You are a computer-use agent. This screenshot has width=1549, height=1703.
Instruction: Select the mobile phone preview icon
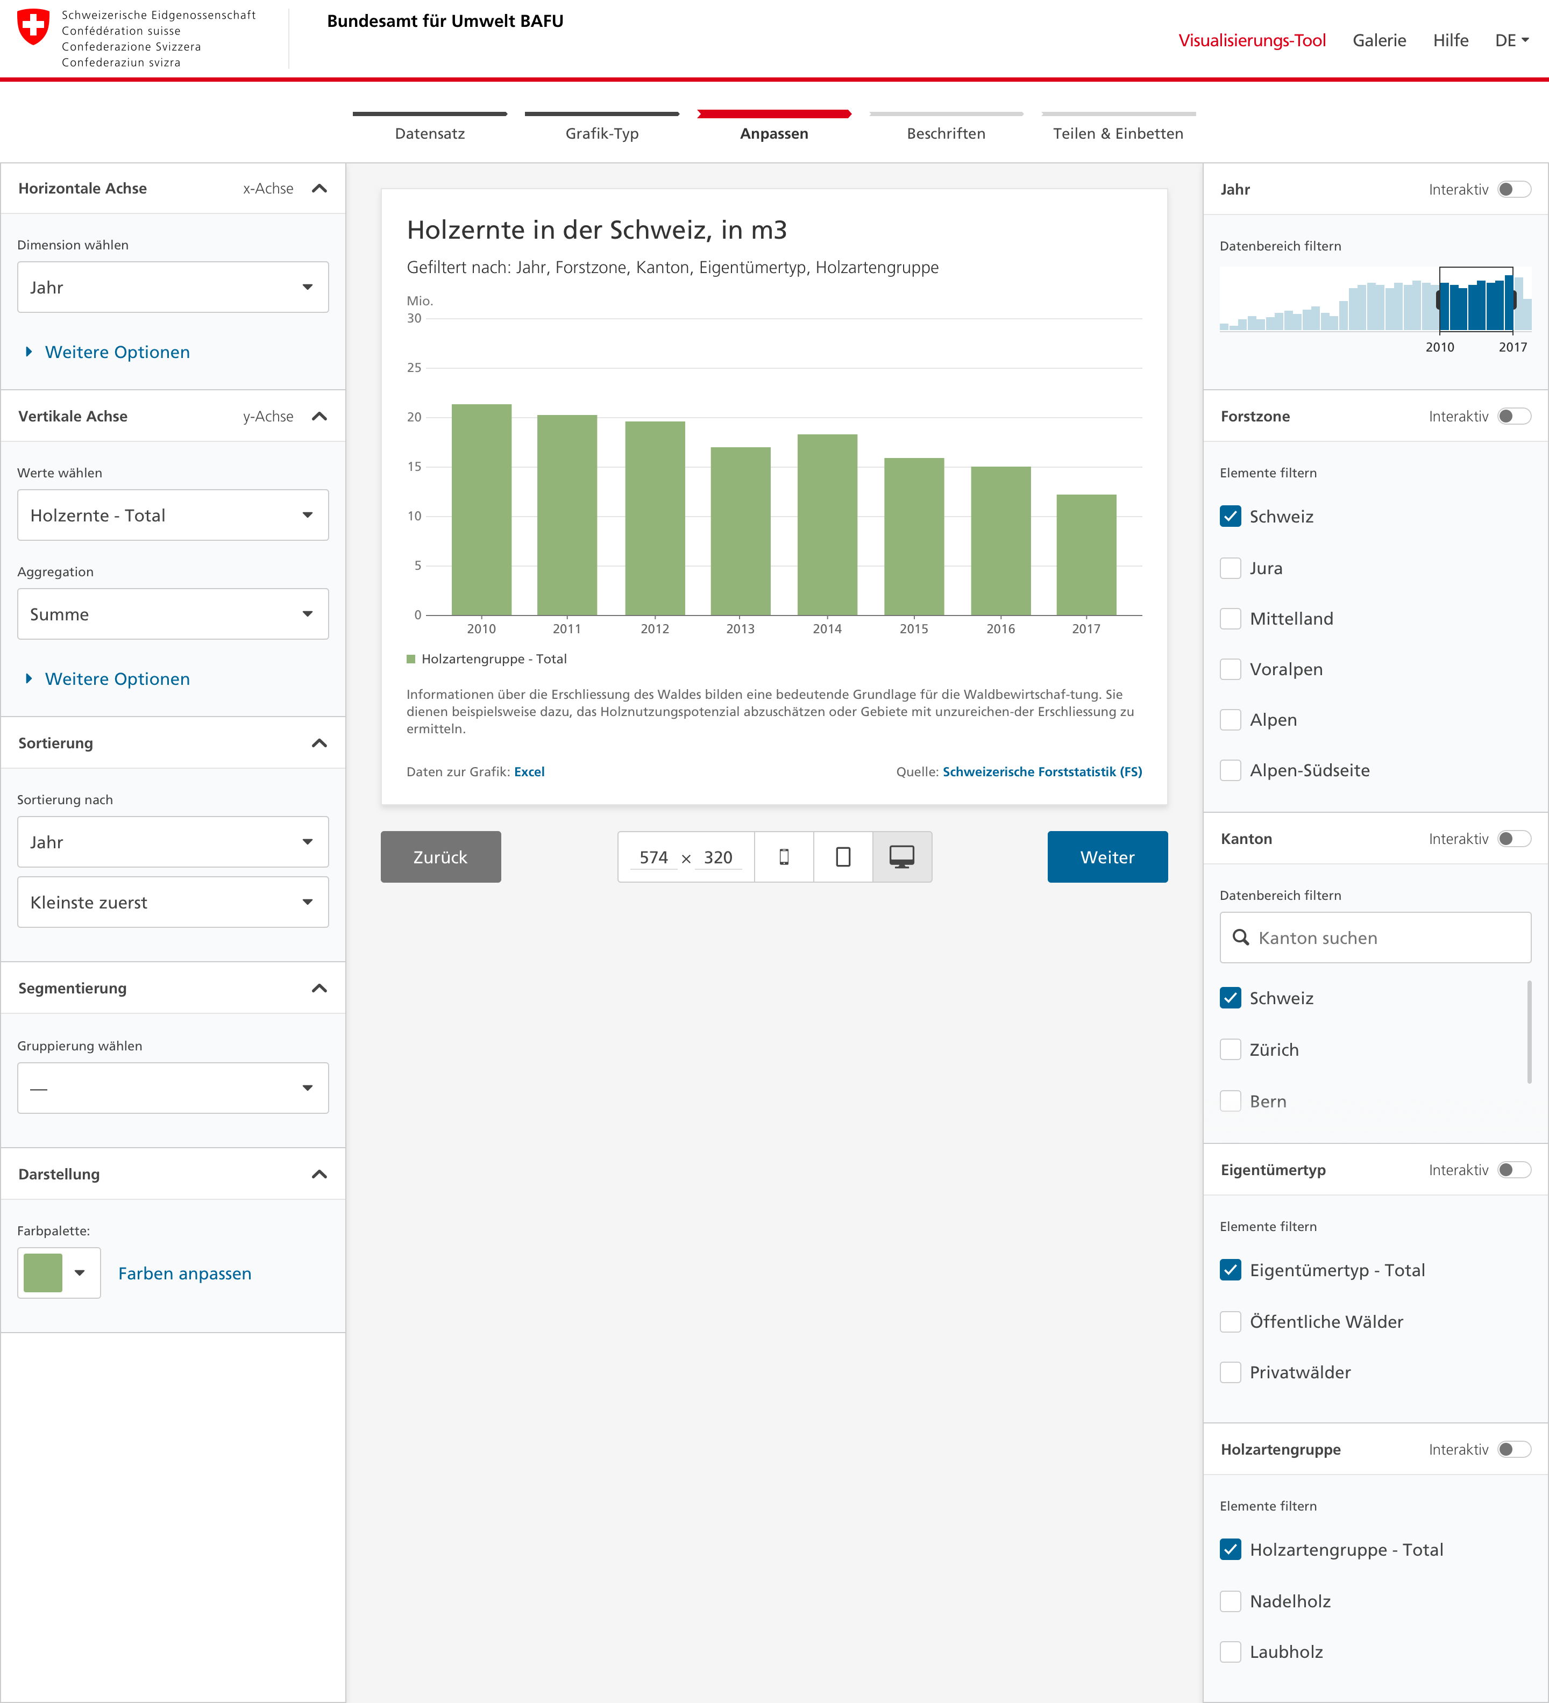click(x=783, y=856)
